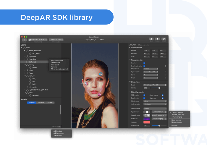Image resolution: width=207 pixels, height=148 pixels.
Task: Collapse the Transformations section
Action: pyautogui.click(x=130, y=48)
